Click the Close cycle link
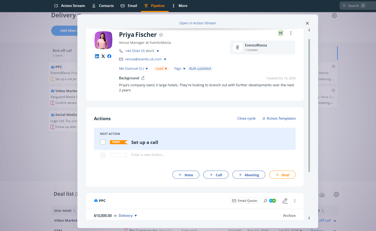 tap(246, 118)
